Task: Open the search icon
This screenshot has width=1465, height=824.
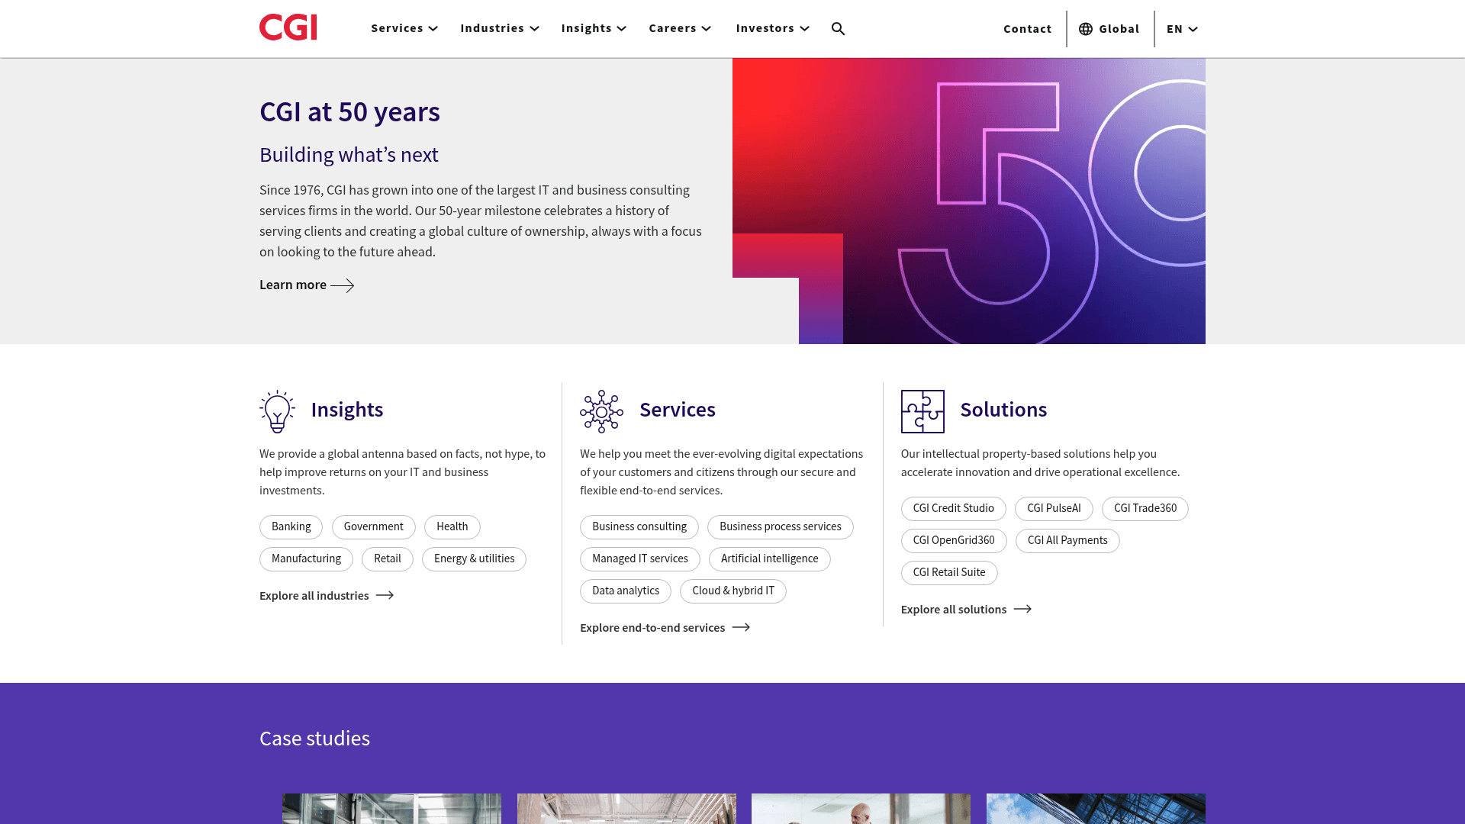Action: pos(838,28)
